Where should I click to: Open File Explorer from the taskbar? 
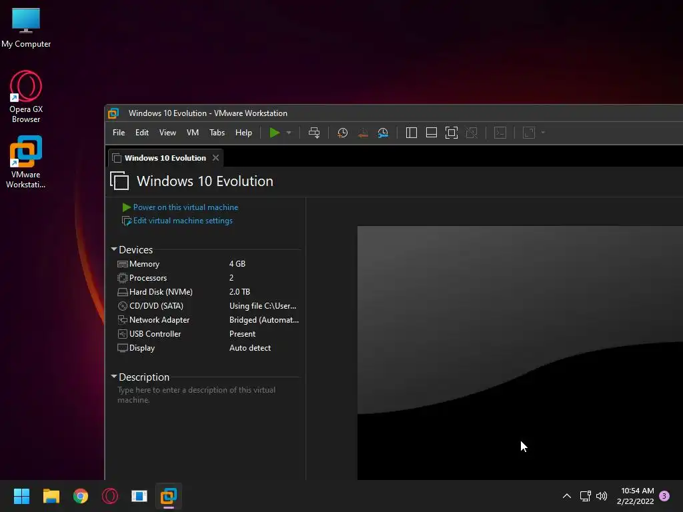click(x=51, y=496)
